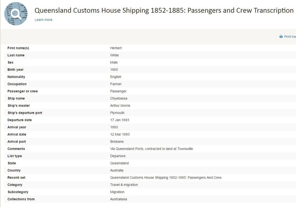Click the last name value White
This screenshot has height=207, width=296.
tap(114, 55)
